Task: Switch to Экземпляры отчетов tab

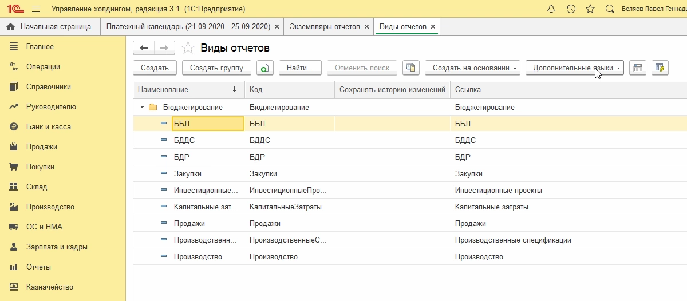Action: (x=325, y=26)
